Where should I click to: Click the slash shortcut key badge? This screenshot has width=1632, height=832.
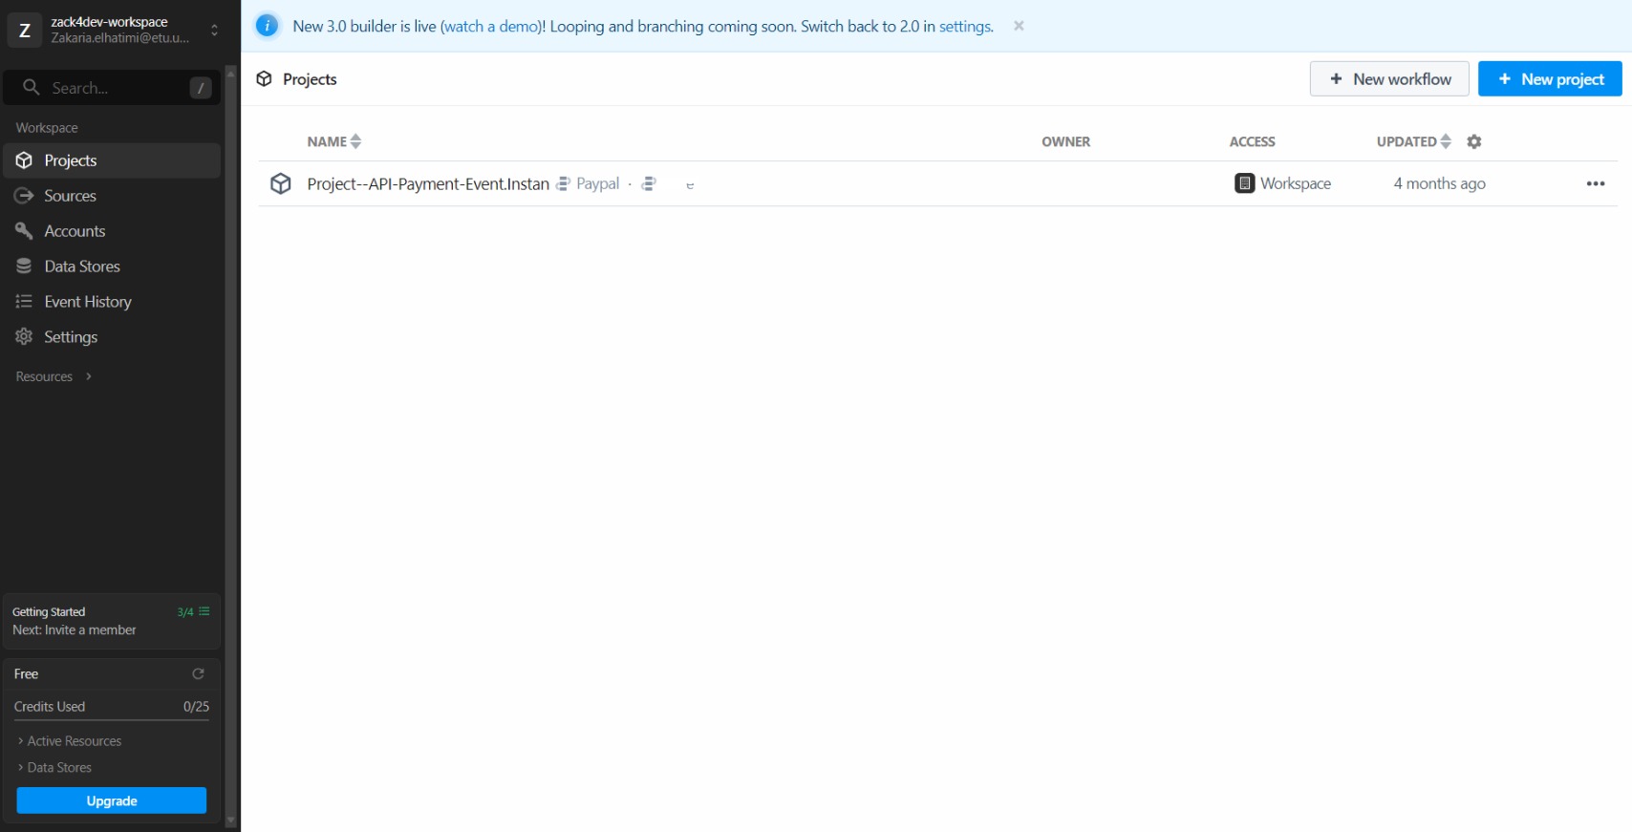[x=201, y=88]
